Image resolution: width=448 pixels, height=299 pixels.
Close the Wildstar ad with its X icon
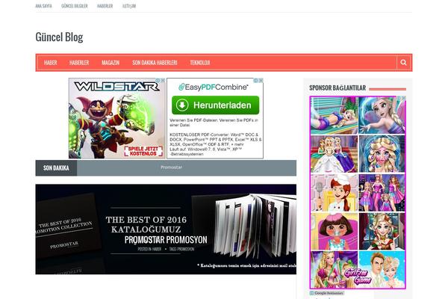[163, 81]
